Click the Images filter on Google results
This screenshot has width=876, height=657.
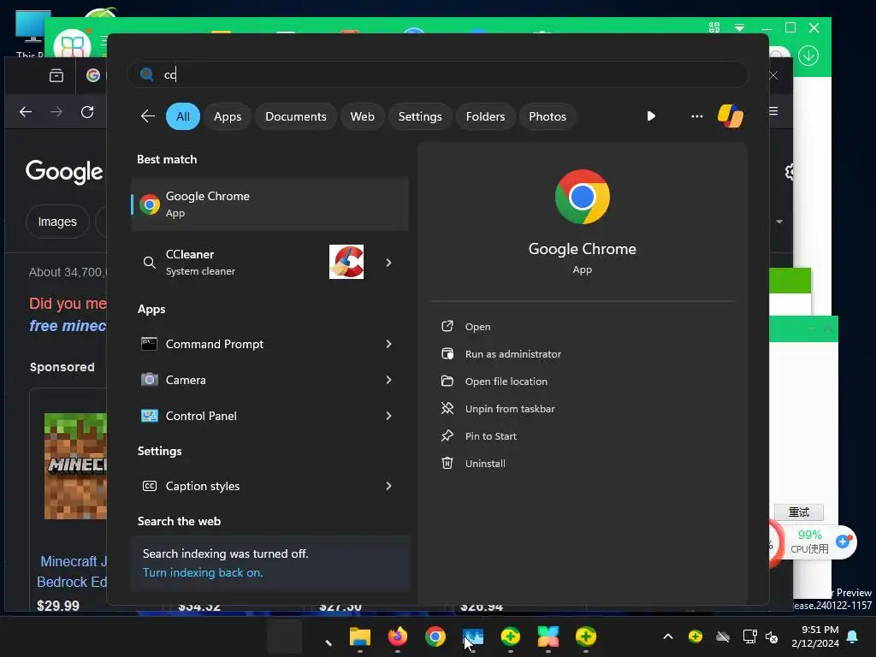point(57,222)
